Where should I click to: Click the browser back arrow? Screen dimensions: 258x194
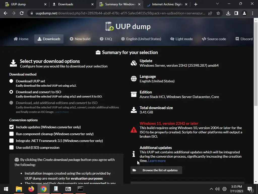pyautogui.click(x=6, y=13)
